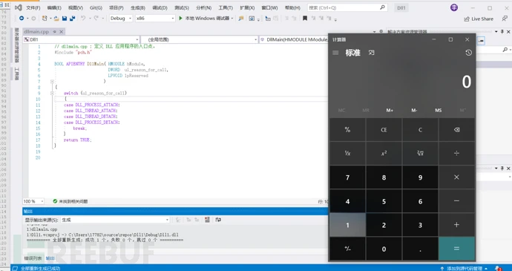Click the bookmark icon in the toolbar
Screen dimensions: 512x271
[x=305, y=19]
